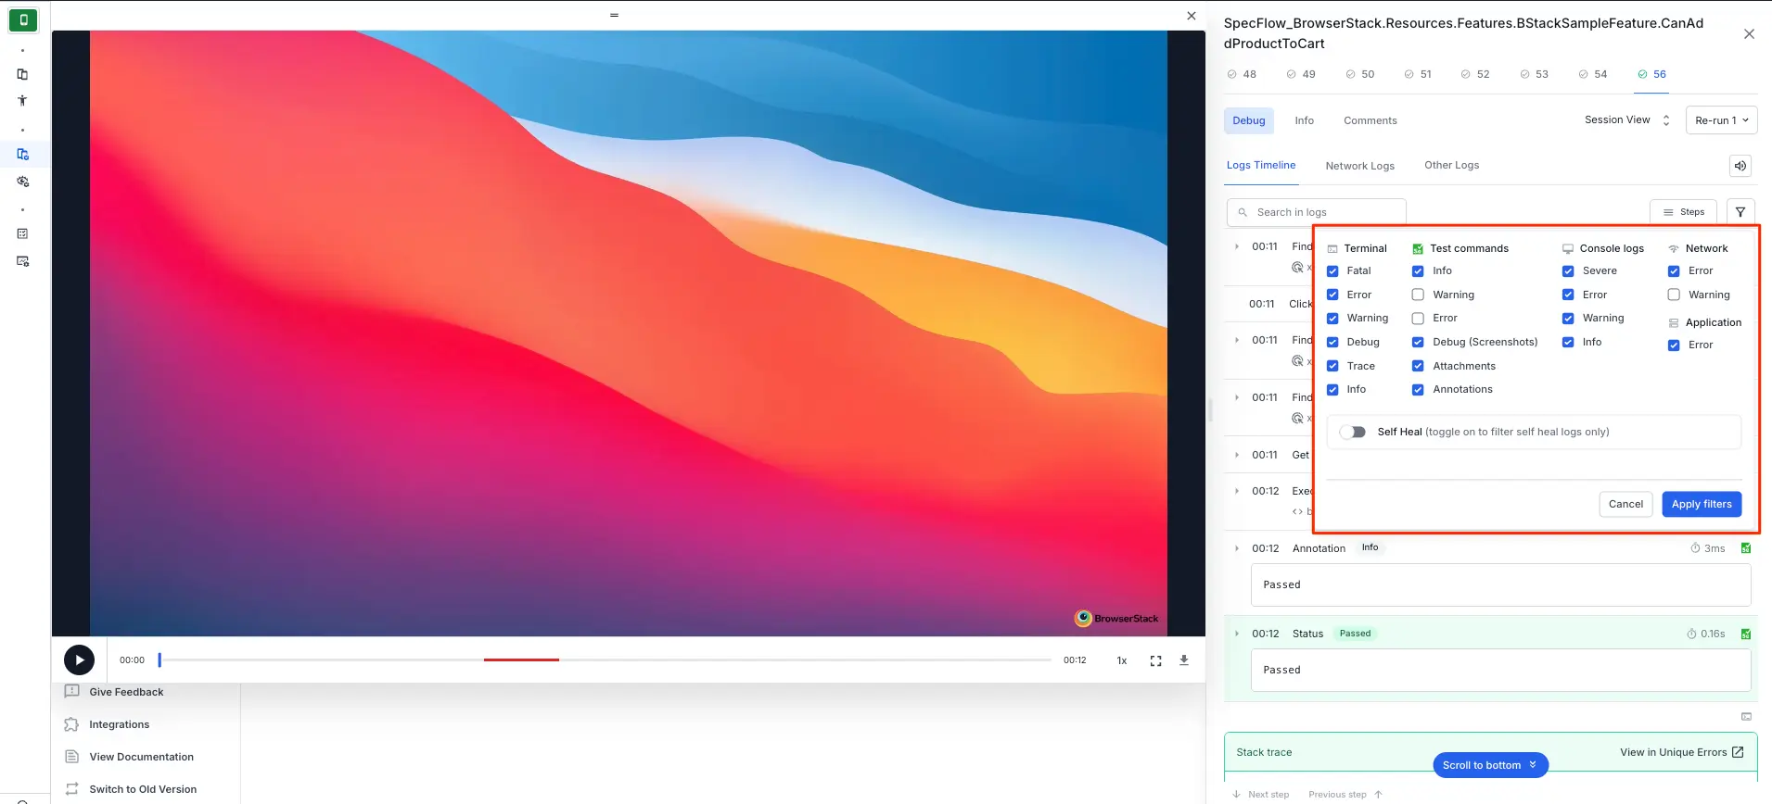The width and height of the screenshot is (1772, 804).
Task: Enable the Test commands Warning checkbox
Action: 1418,295
